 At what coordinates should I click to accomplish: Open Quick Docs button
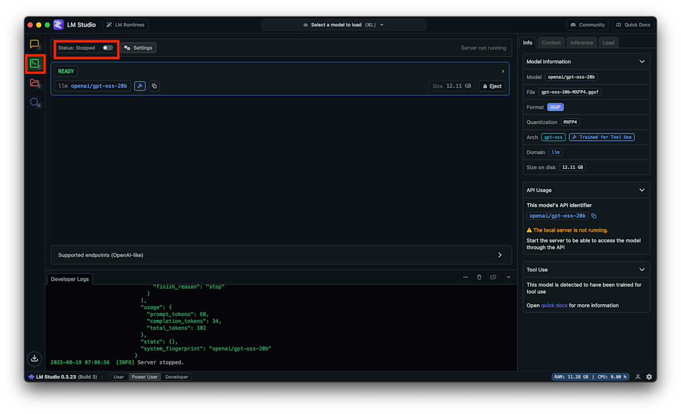tap(633, 25)
